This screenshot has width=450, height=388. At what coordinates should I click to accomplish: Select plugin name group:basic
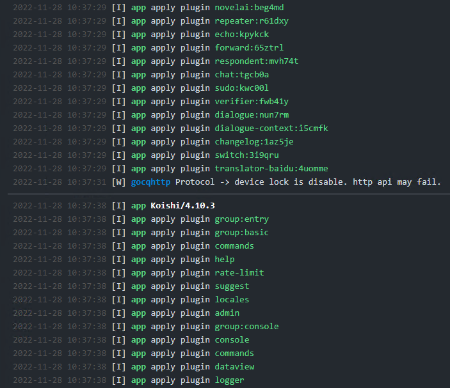242,233
